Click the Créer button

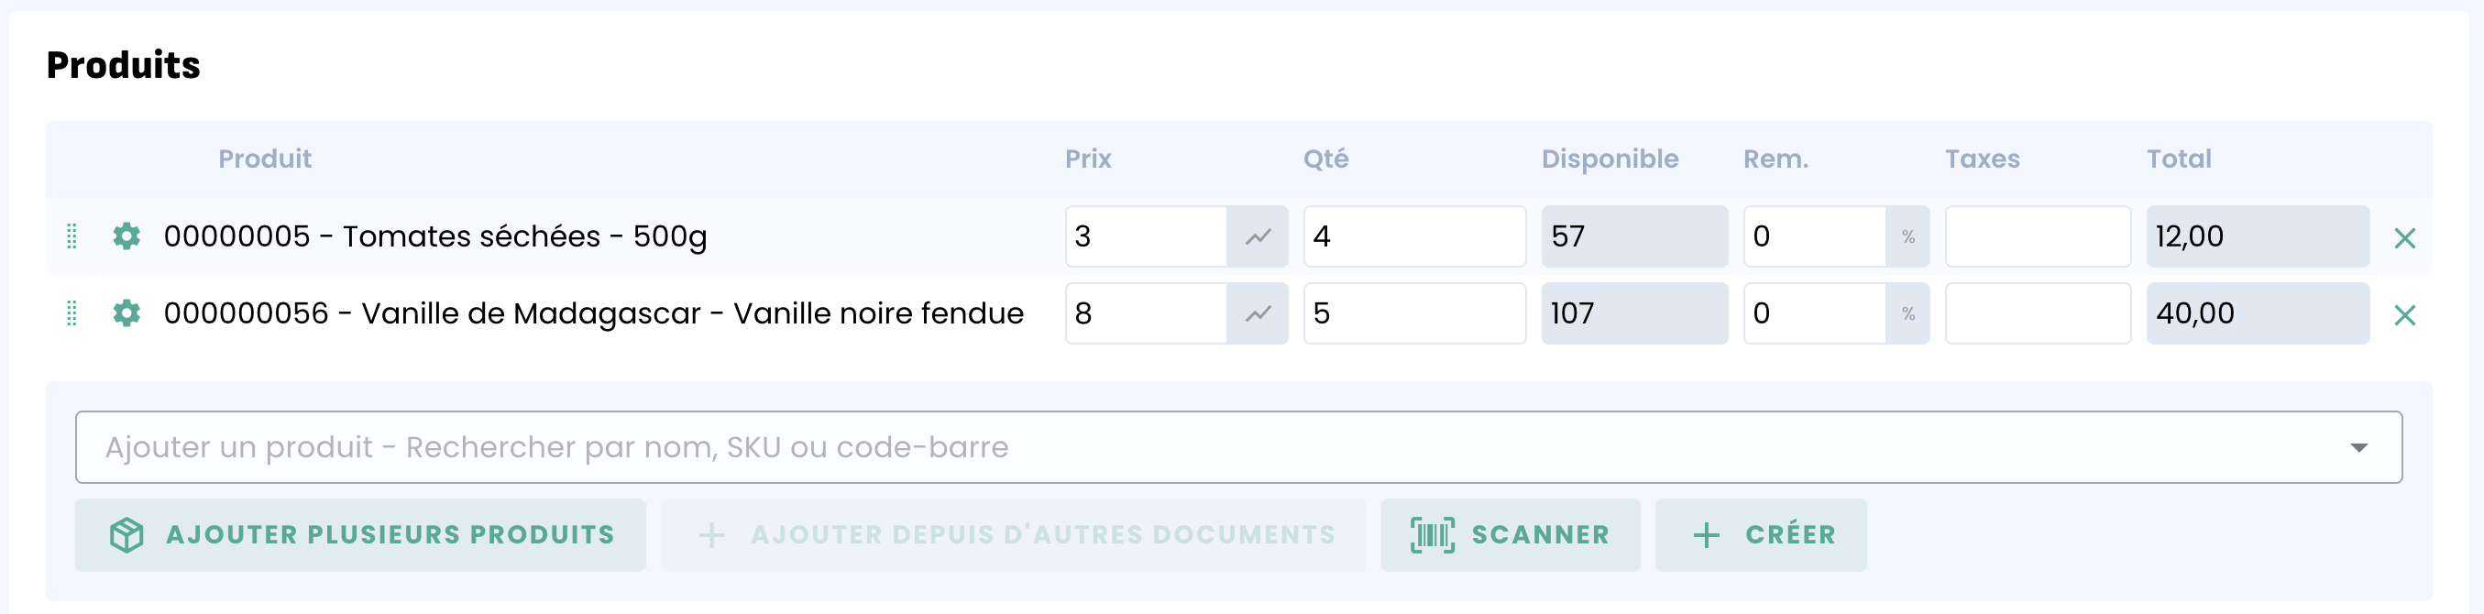coord(1761,535)
